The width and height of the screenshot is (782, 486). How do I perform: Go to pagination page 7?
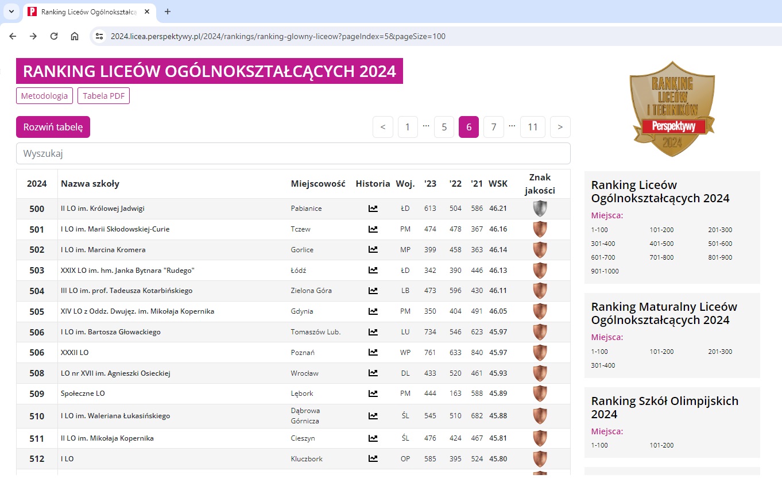pos(493,127)
